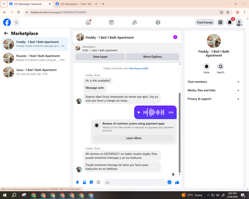Click the large apartment avatar in details panel
249x199 pixels.
click(214, 41)
